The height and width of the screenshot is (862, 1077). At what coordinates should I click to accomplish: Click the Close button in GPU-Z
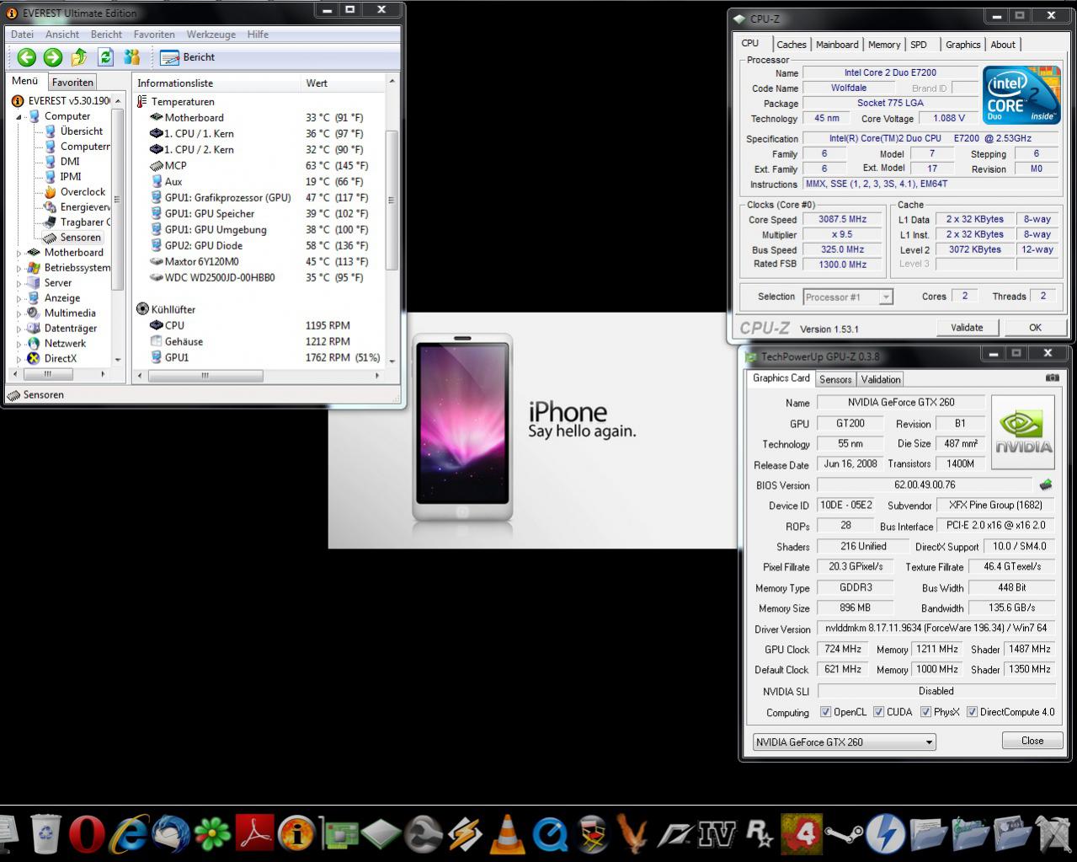1032,741
